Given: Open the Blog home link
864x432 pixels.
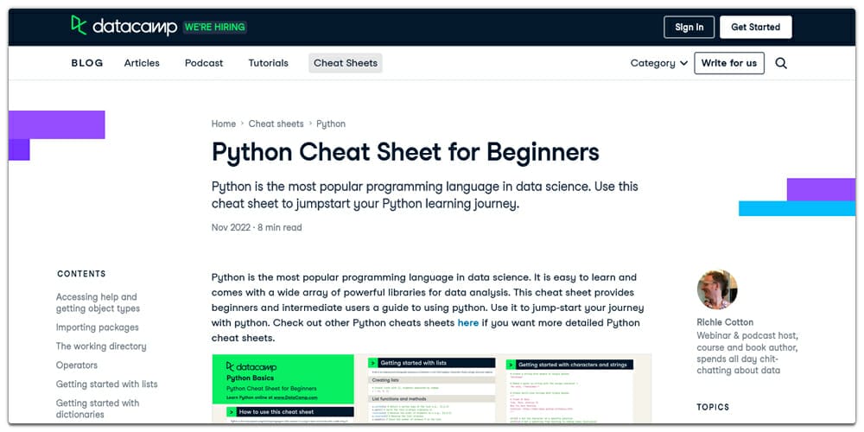Looking at the screenshot, I should (87, 63).
